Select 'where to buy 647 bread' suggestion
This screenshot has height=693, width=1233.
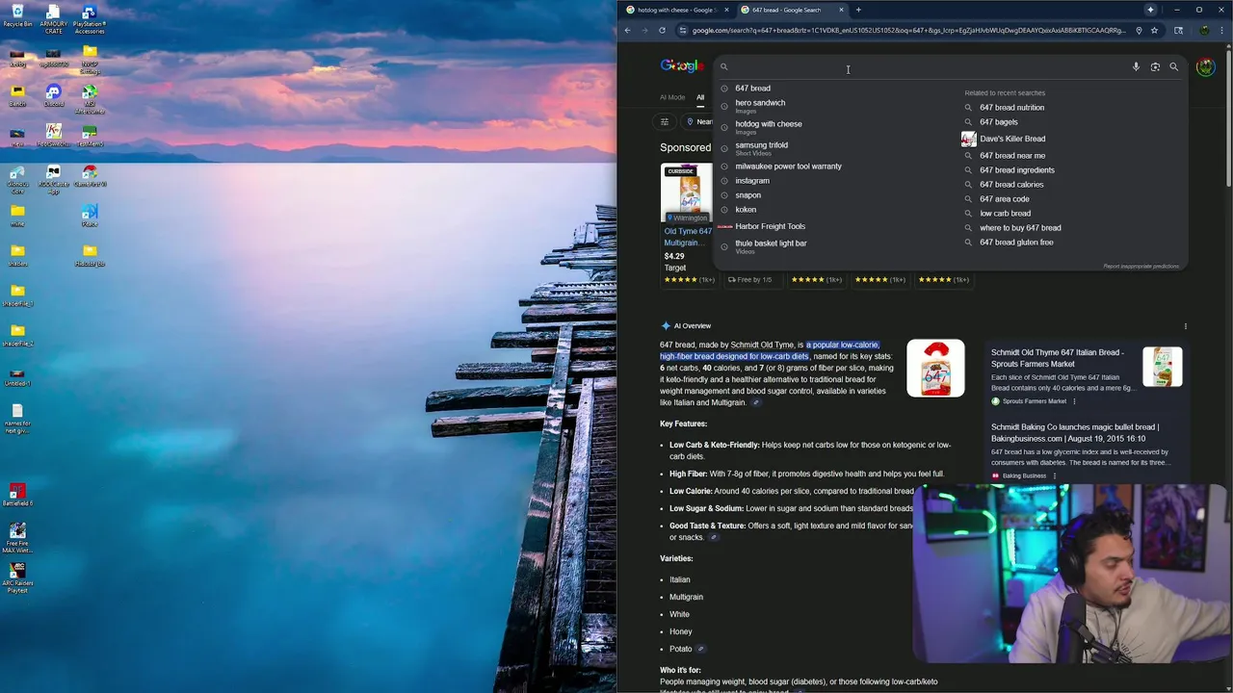pos(1020,228)
